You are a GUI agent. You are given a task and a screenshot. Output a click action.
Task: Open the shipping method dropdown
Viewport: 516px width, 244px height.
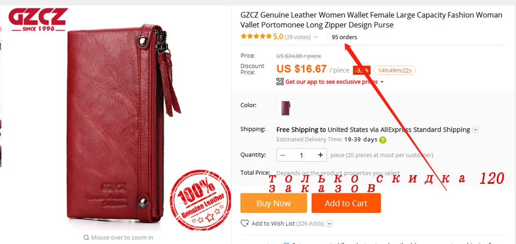475,130
